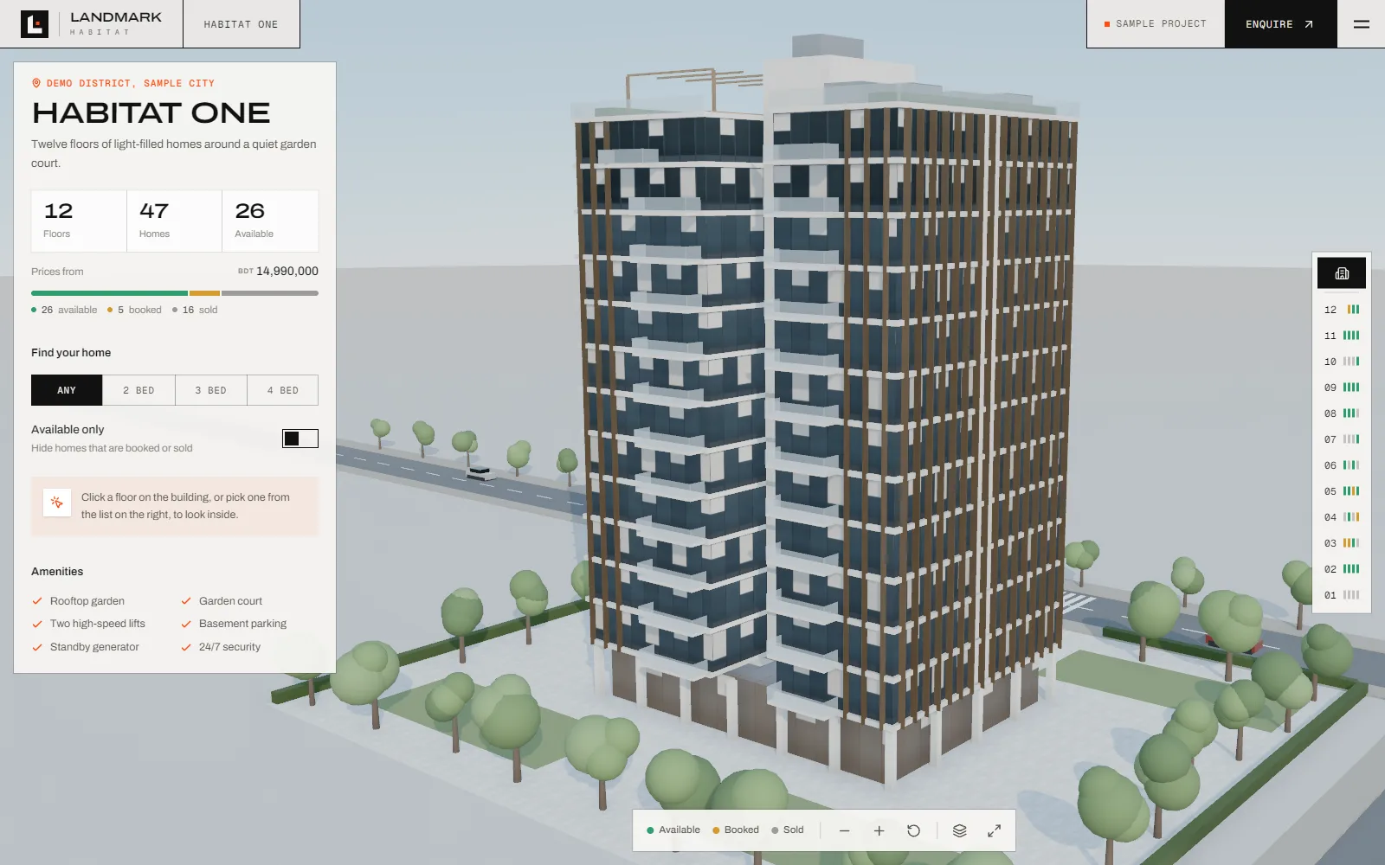
Task: Zoom out with the minus icon
Action: click(x=845, y=830)
